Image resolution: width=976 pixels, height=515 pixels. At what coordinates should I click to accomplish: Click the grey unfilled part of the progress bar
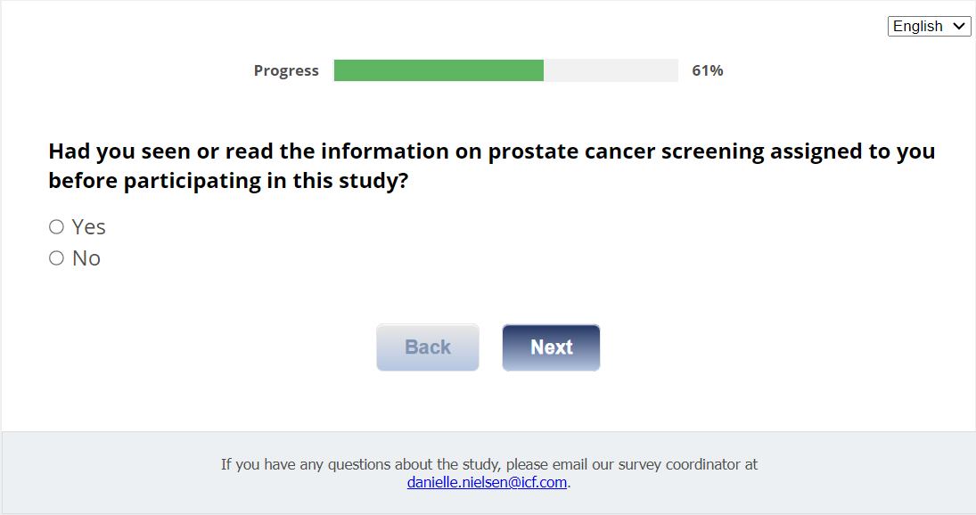click(x=611, y=70)
